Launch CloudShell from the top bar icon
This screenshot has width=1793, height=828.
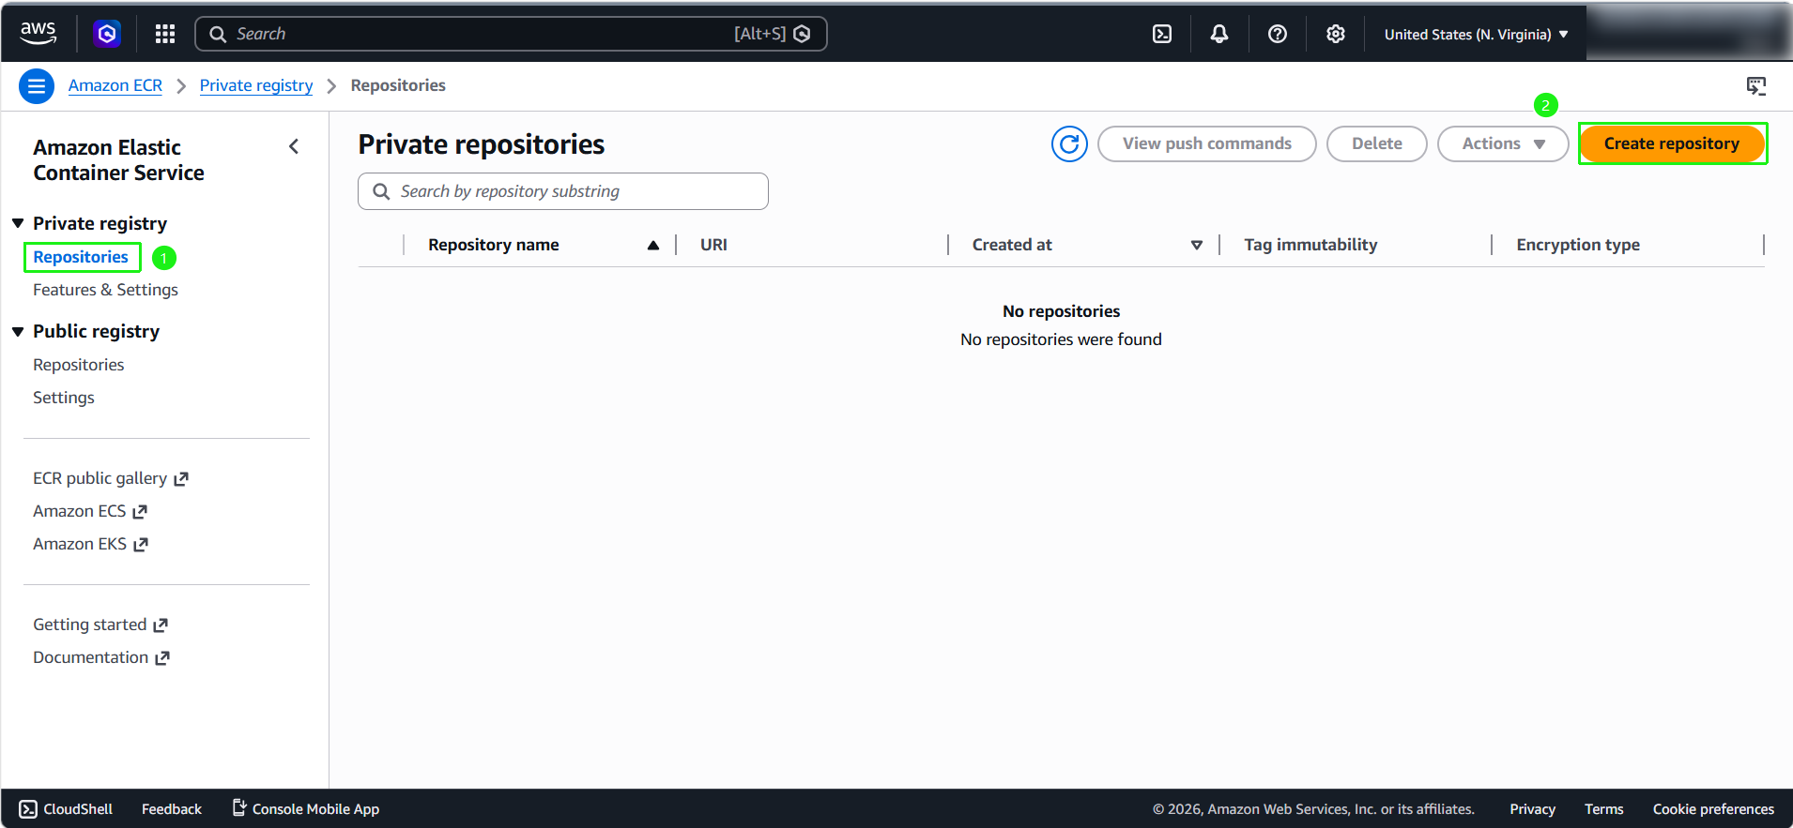pyautogui.click(x=1162, y=34)
